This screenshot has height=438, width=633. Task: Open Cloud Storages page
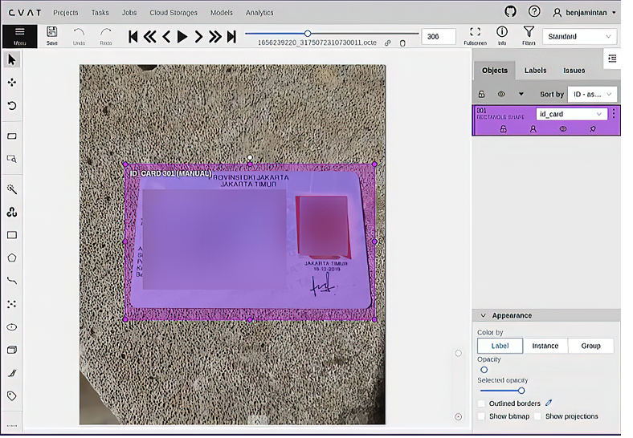(x=174, y=13)
